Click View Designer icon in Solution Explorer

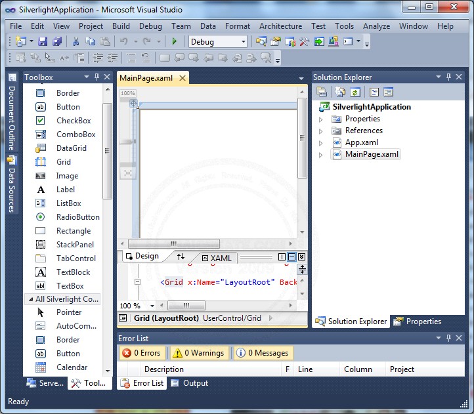tap(388, 92)
